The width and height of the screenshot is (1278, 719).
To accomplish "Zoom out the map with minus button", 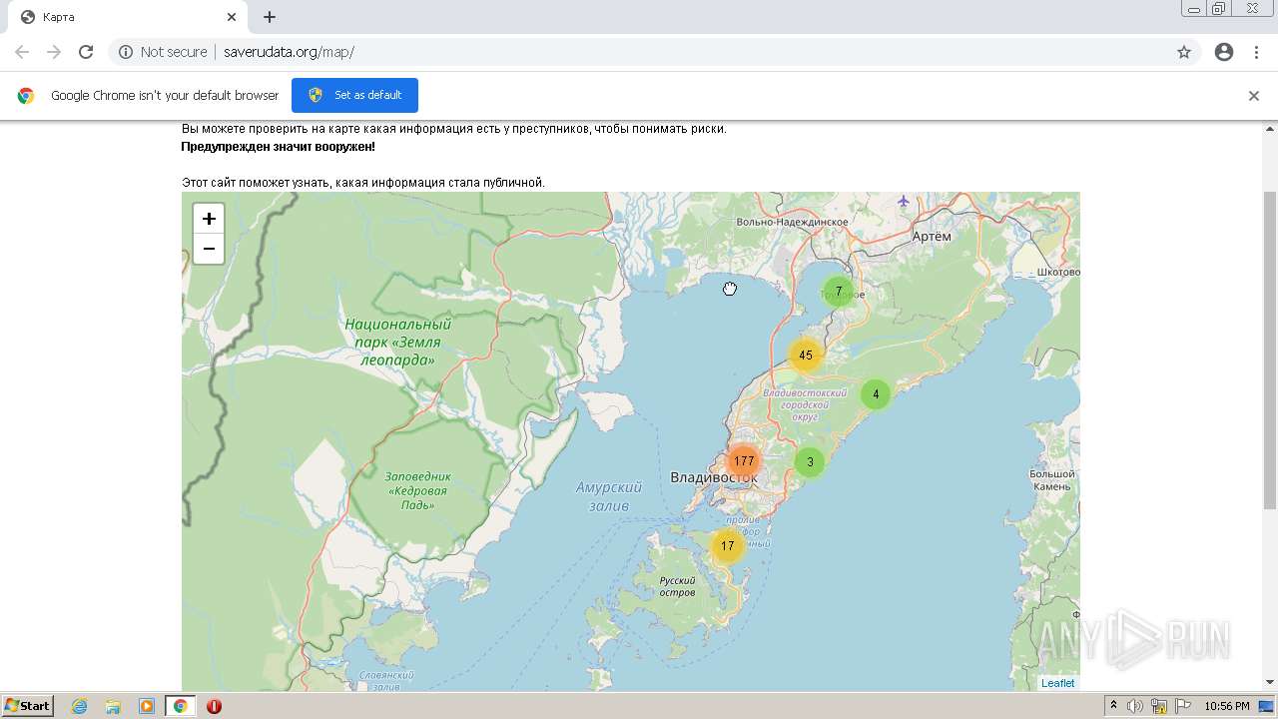I will pyautogui.click(x=209, y=249).
